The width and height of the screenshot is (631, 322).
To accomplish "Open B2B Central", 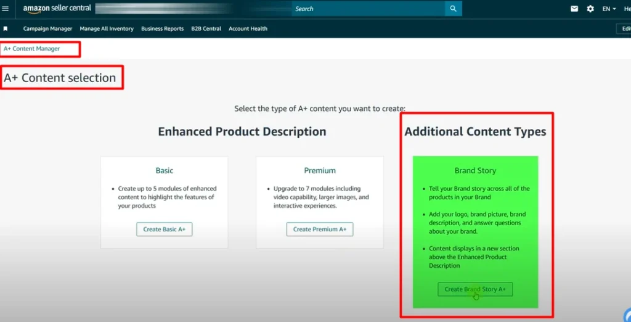I will tap(206, 28).
